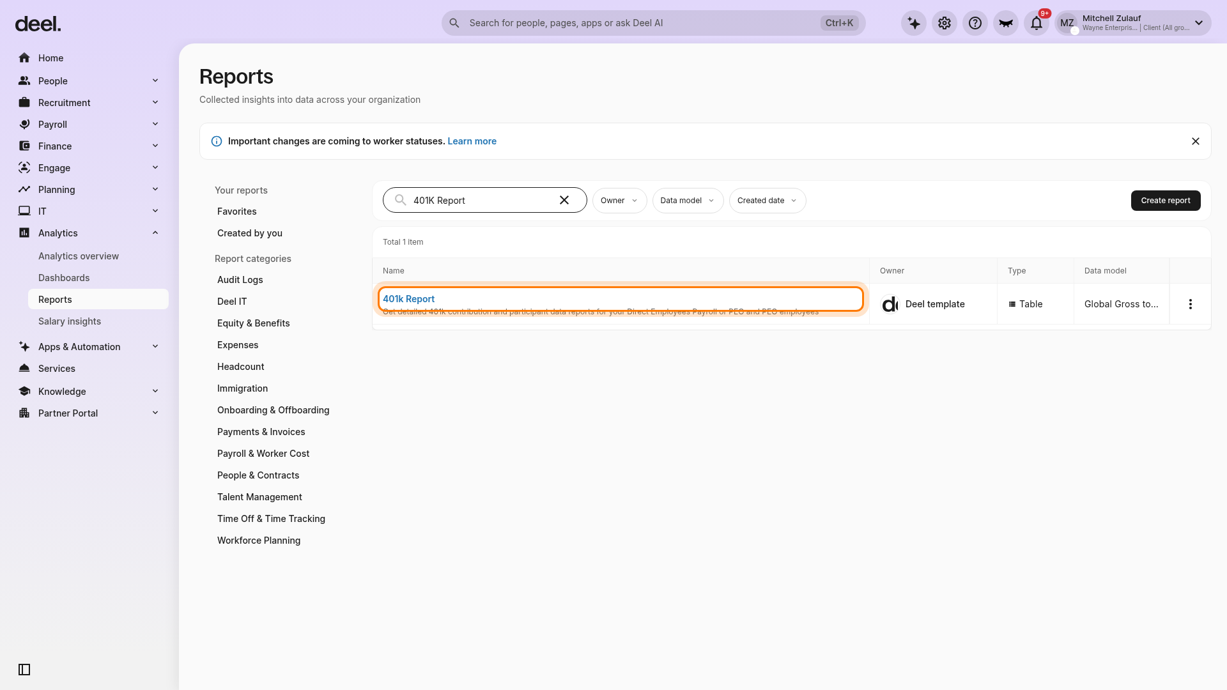Click the Engage sidebar icon
Screen dimensions: 1227x690
coord(24,168)
